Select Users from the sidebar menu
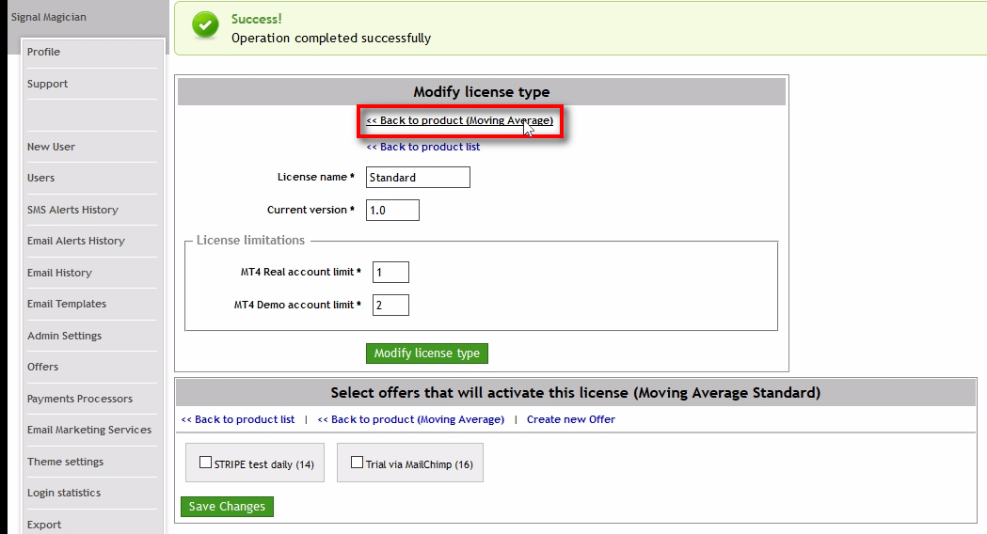987x534 pixels. pos(40,178)
